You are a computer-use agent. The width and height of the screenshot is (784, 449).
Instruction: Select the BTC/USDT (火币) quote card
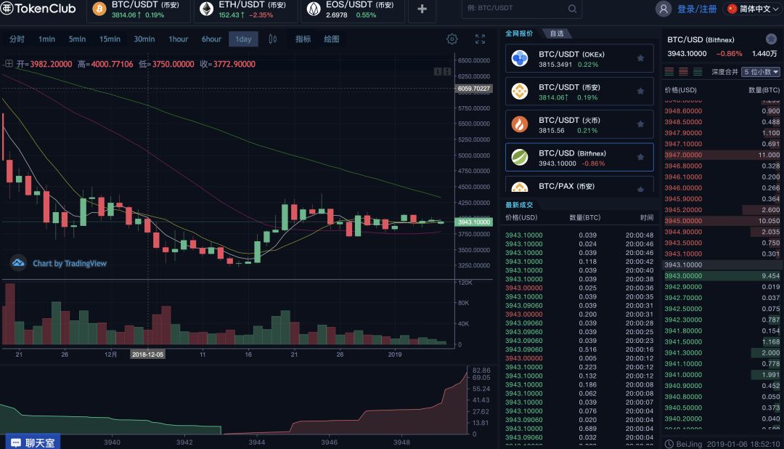pos(579,124)
